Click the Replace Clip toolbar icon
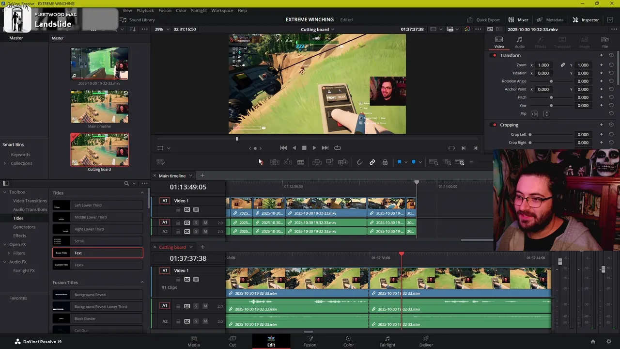Screen dimensions: 620x349 pos(343,162)
